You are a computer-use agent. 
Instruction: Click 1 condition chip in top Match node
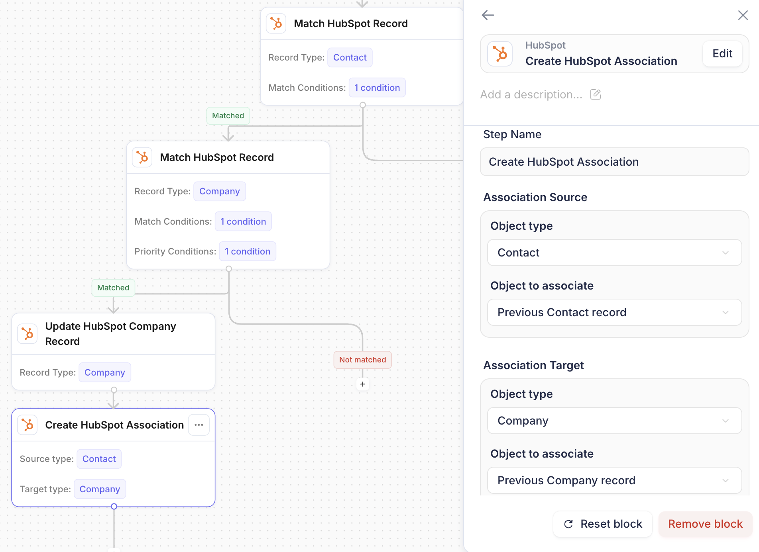[377, 88]
